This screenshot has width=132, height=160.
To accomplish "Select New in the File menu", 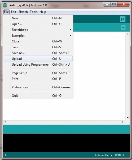I will coord(38,18).
